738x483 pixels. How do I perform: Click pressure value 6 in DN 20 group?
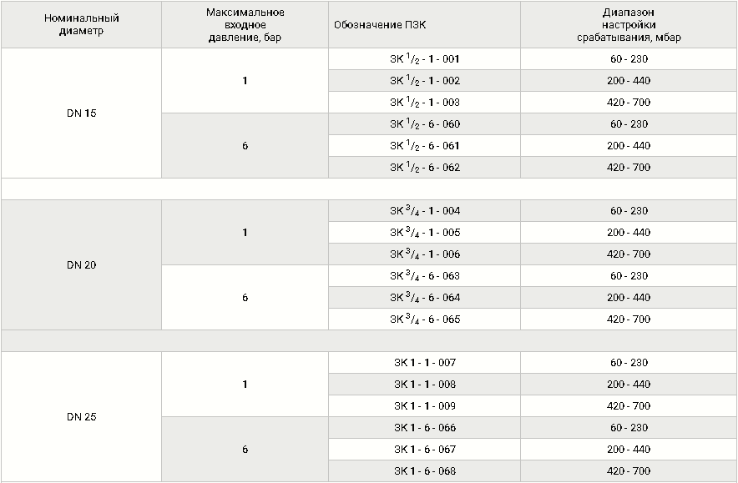[x=245, y=297]
